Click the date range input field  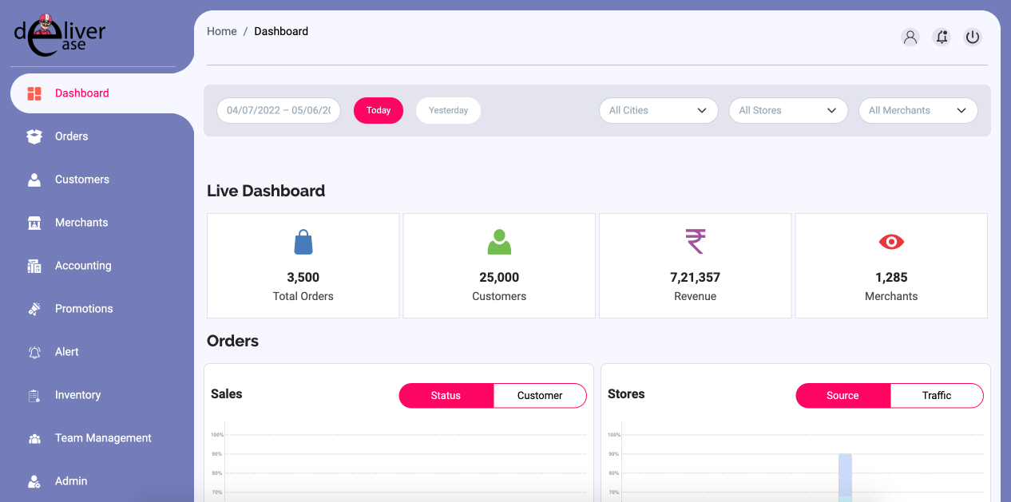(279, 111)
